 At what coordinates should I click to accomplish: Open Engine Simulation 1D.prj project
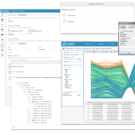(x=44, y=106)
